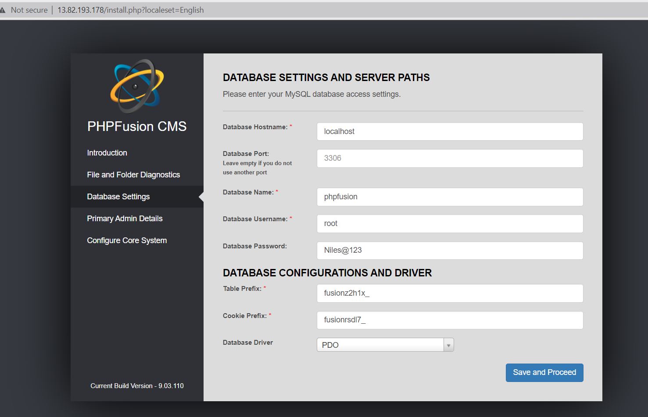Focus the Database Password field

pos(450,250)
